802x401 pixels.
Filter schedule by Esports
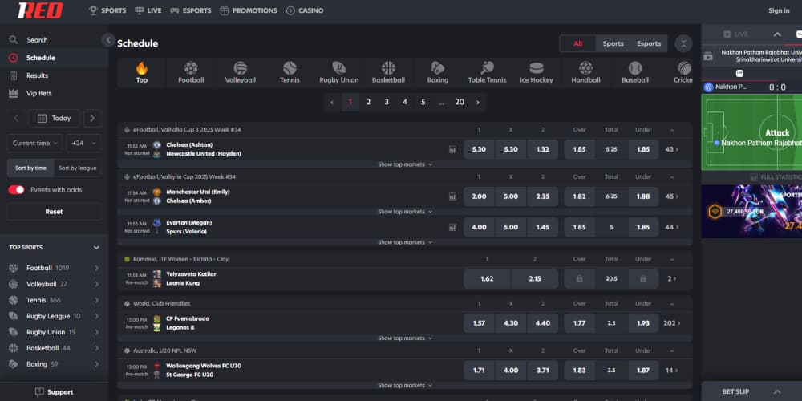(649, 43)
